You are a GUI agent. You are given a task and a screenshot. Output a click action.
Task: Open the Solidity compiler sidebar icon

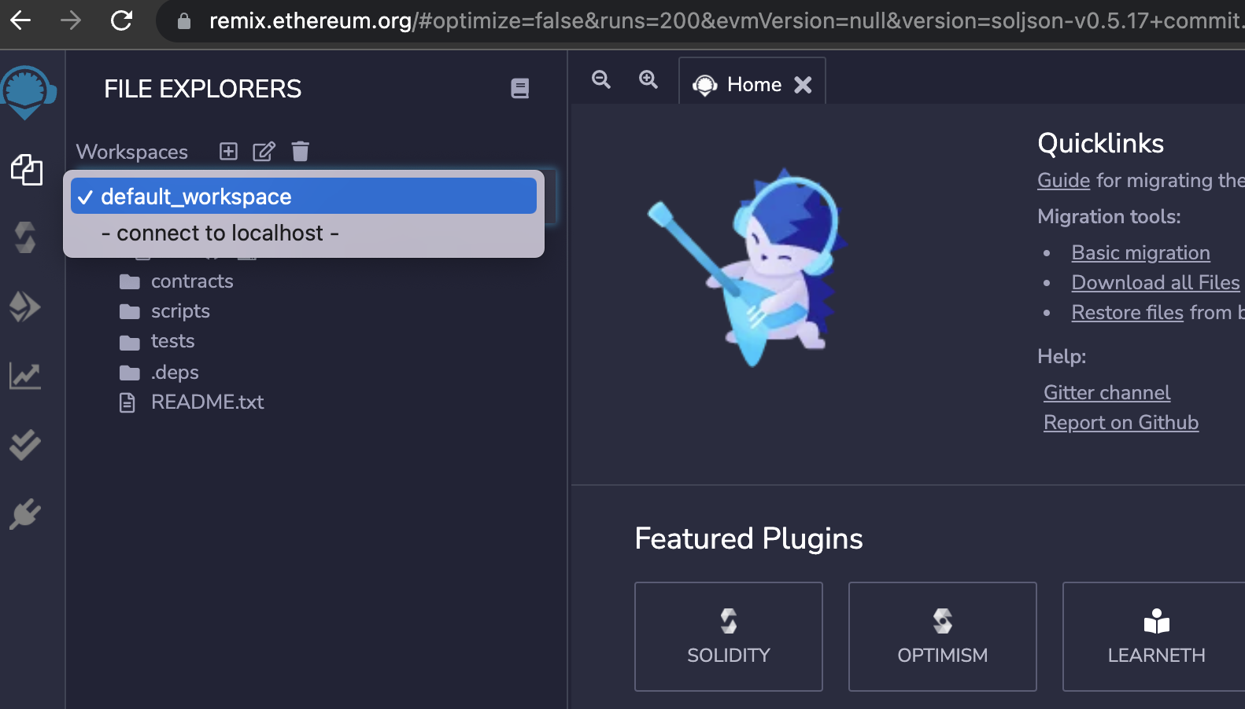[x=25, y=237]
